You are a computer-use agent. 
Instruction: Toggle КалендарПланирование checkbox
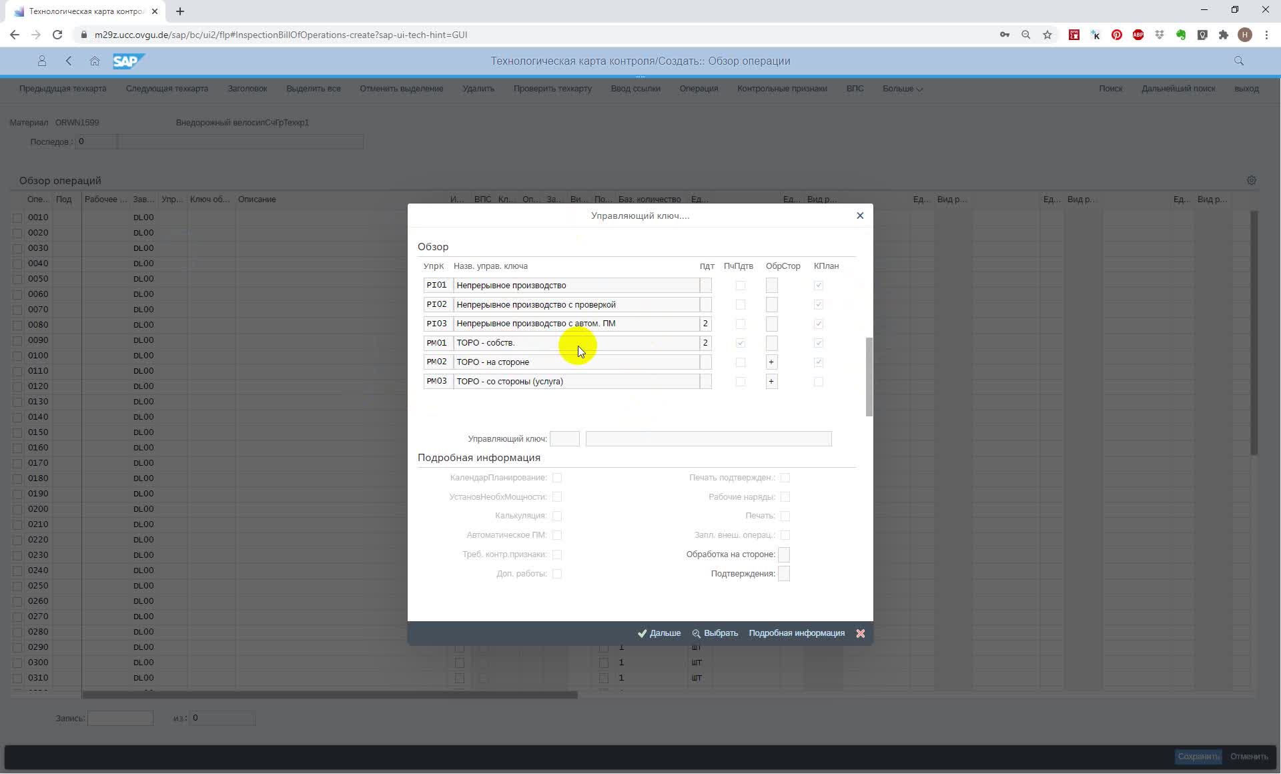pos(557,478)
